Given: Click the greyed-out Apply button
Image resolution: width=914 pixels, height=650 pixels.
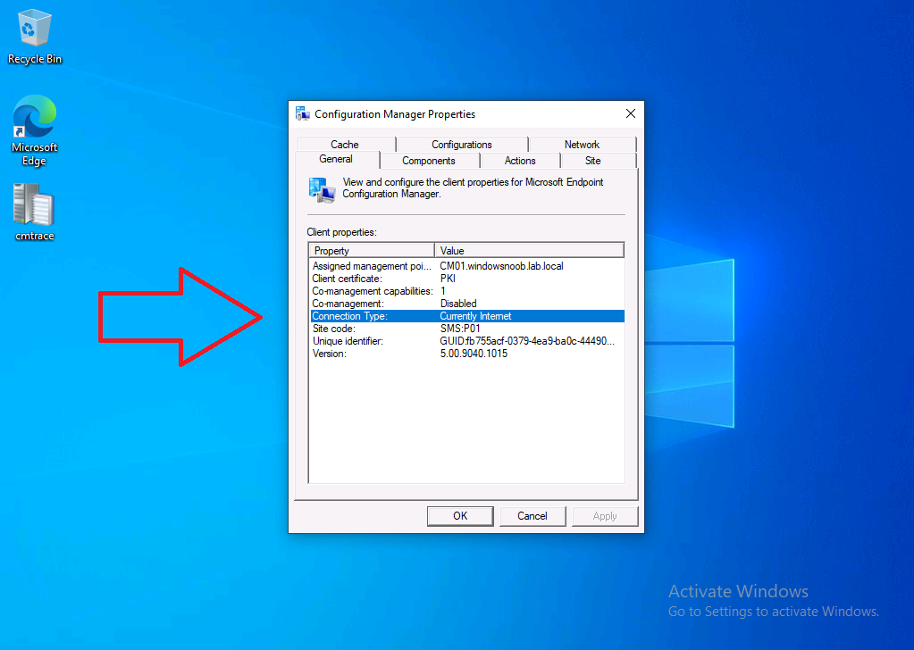Looking at the screenshot, I should pyautogui.click(x=605, y=515).
